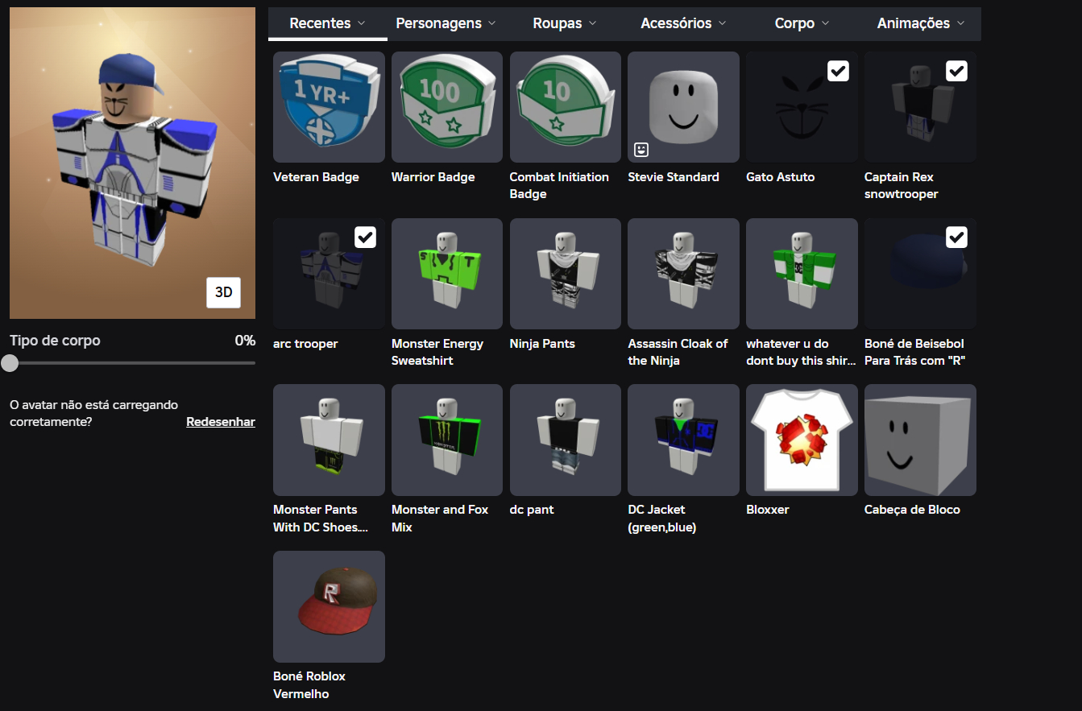The height and width of the screenshot is (711, 1082).
Task: Select Assassin Cloak of the Ninja
Action: tap(683, 274)
